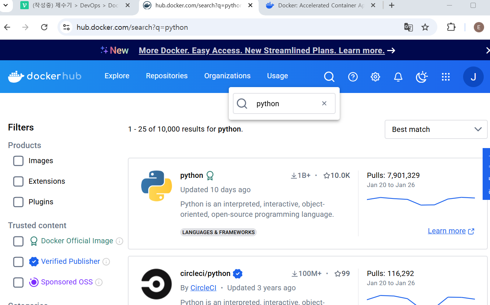Click the 1B+ download count on python
The width and height of the screenshot is (490, 305).
(301, 175)
